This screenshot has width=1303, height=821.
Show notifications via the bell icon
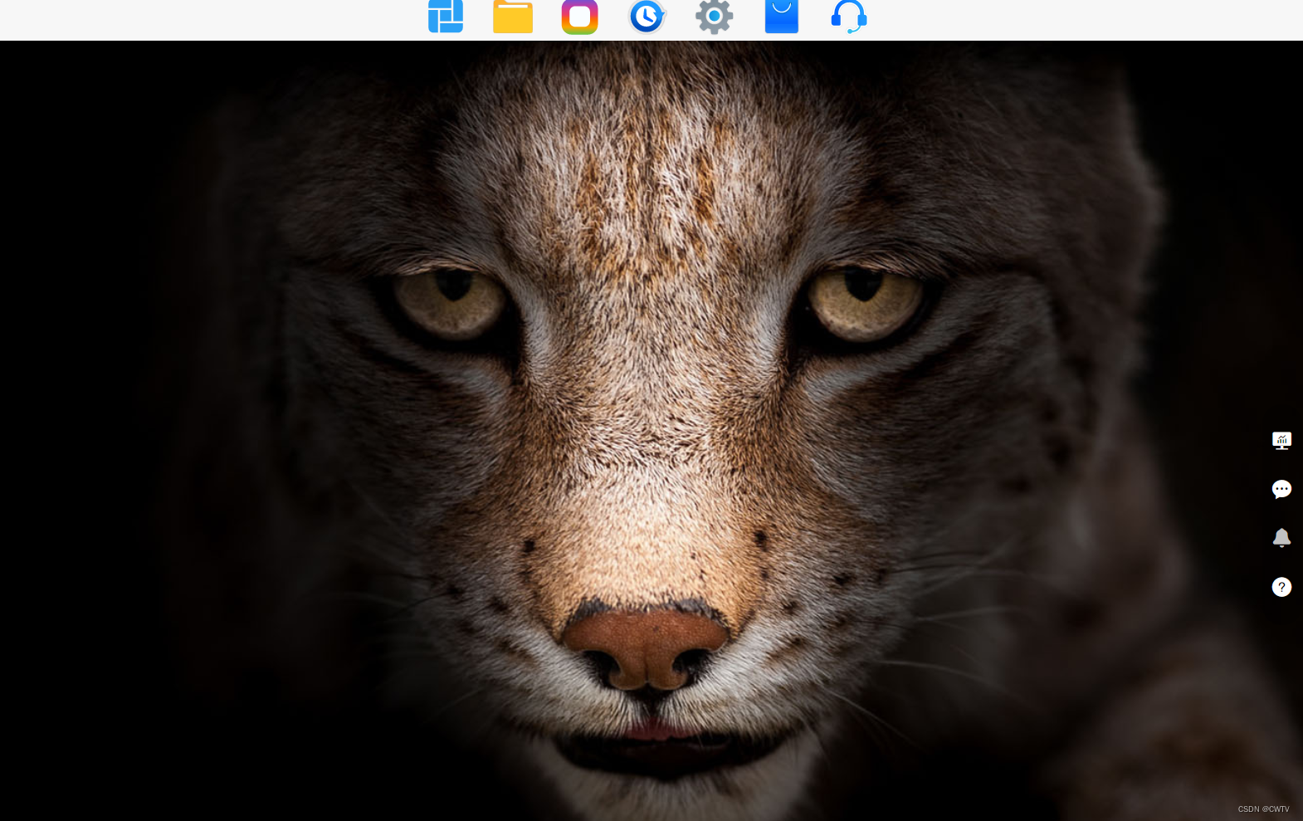(x=1281, y=538)
